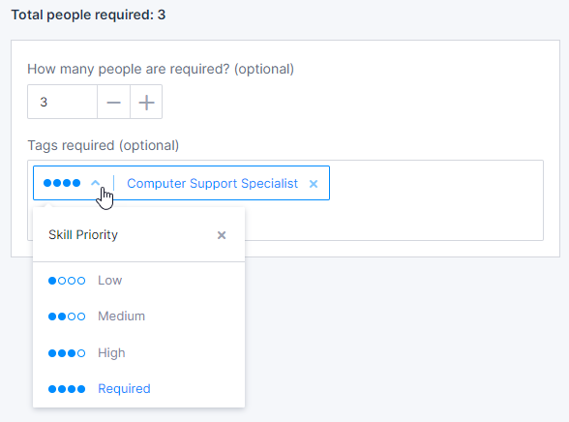The image size is (569, 422).
Task: Click the three-dot High priority icon
Action: point(67,353)
